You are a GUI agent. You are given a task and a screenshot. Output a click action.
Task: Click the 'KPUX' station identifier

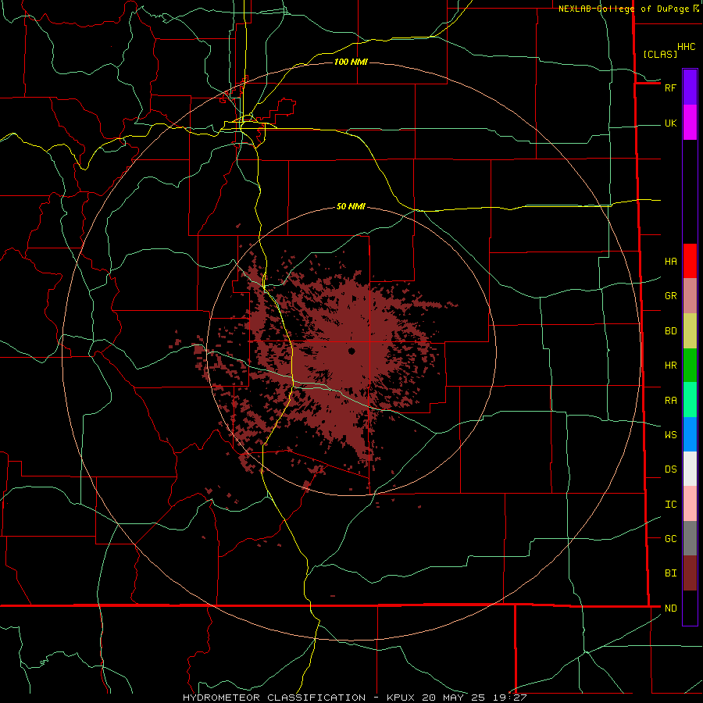coord(401,698)
